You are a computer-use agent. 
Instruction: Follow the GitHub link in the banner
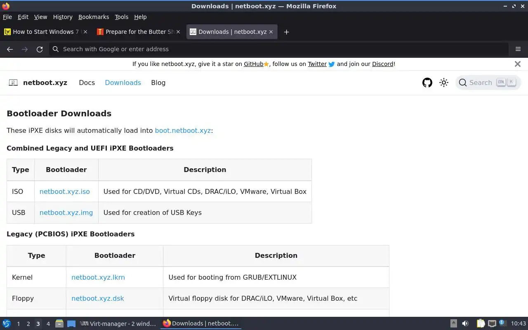click(253, 64)
